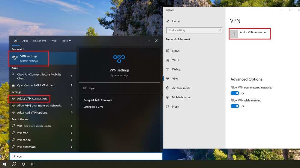The height and width of the screenshot is (168, 300).
Task: Turn off Allow VPN while roaming
Action: point(235,106)
